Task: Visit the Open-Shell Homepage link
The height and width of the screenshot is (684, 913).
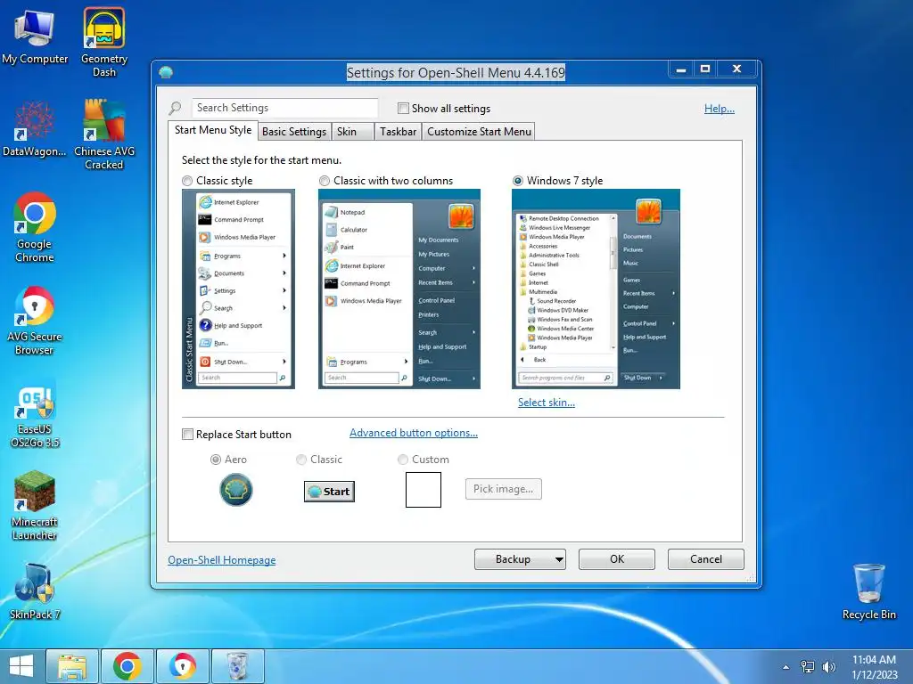Action: point(222,560)
